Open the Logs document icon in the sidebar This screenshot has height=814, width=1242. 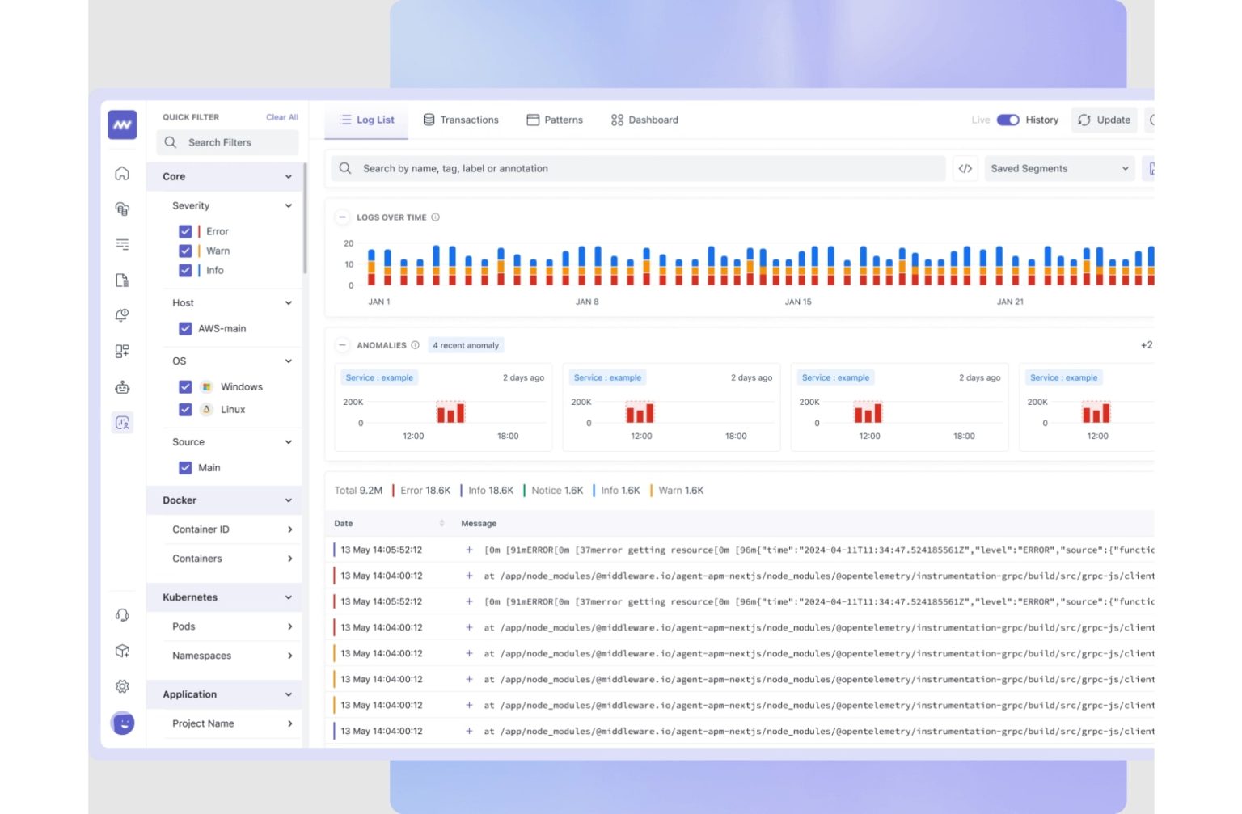[122, 280]
